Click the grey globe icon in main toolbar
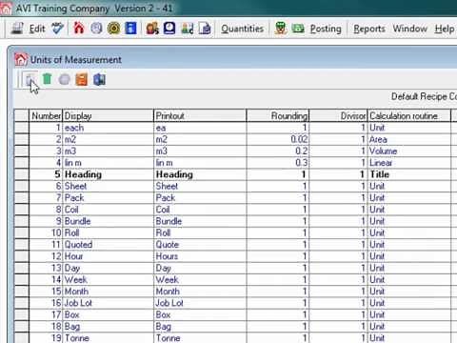 (96, 29)
